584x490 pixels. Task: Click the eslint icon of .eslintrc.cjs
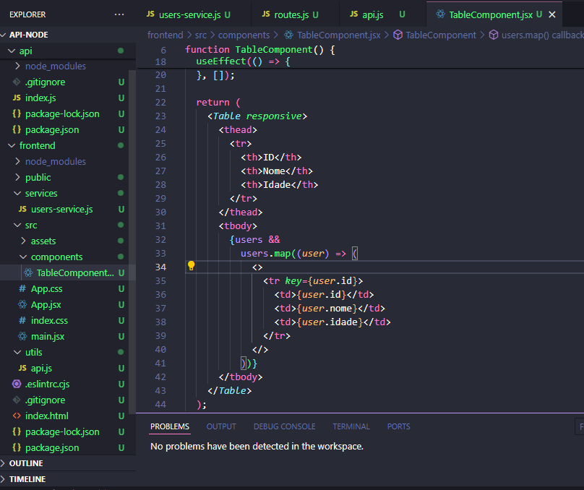pos(17,384)
